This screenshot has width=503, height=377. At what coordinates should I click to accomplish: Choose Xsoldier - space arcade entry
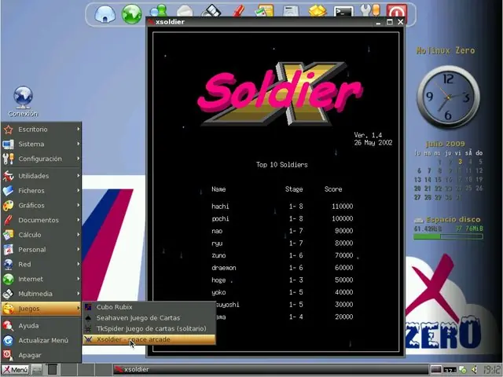coord(149,339)
